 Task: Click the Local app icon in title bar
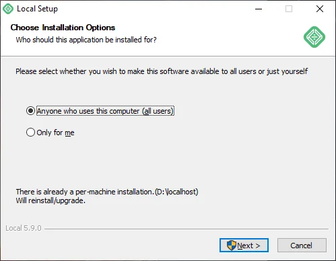click(x=8, y=9)
